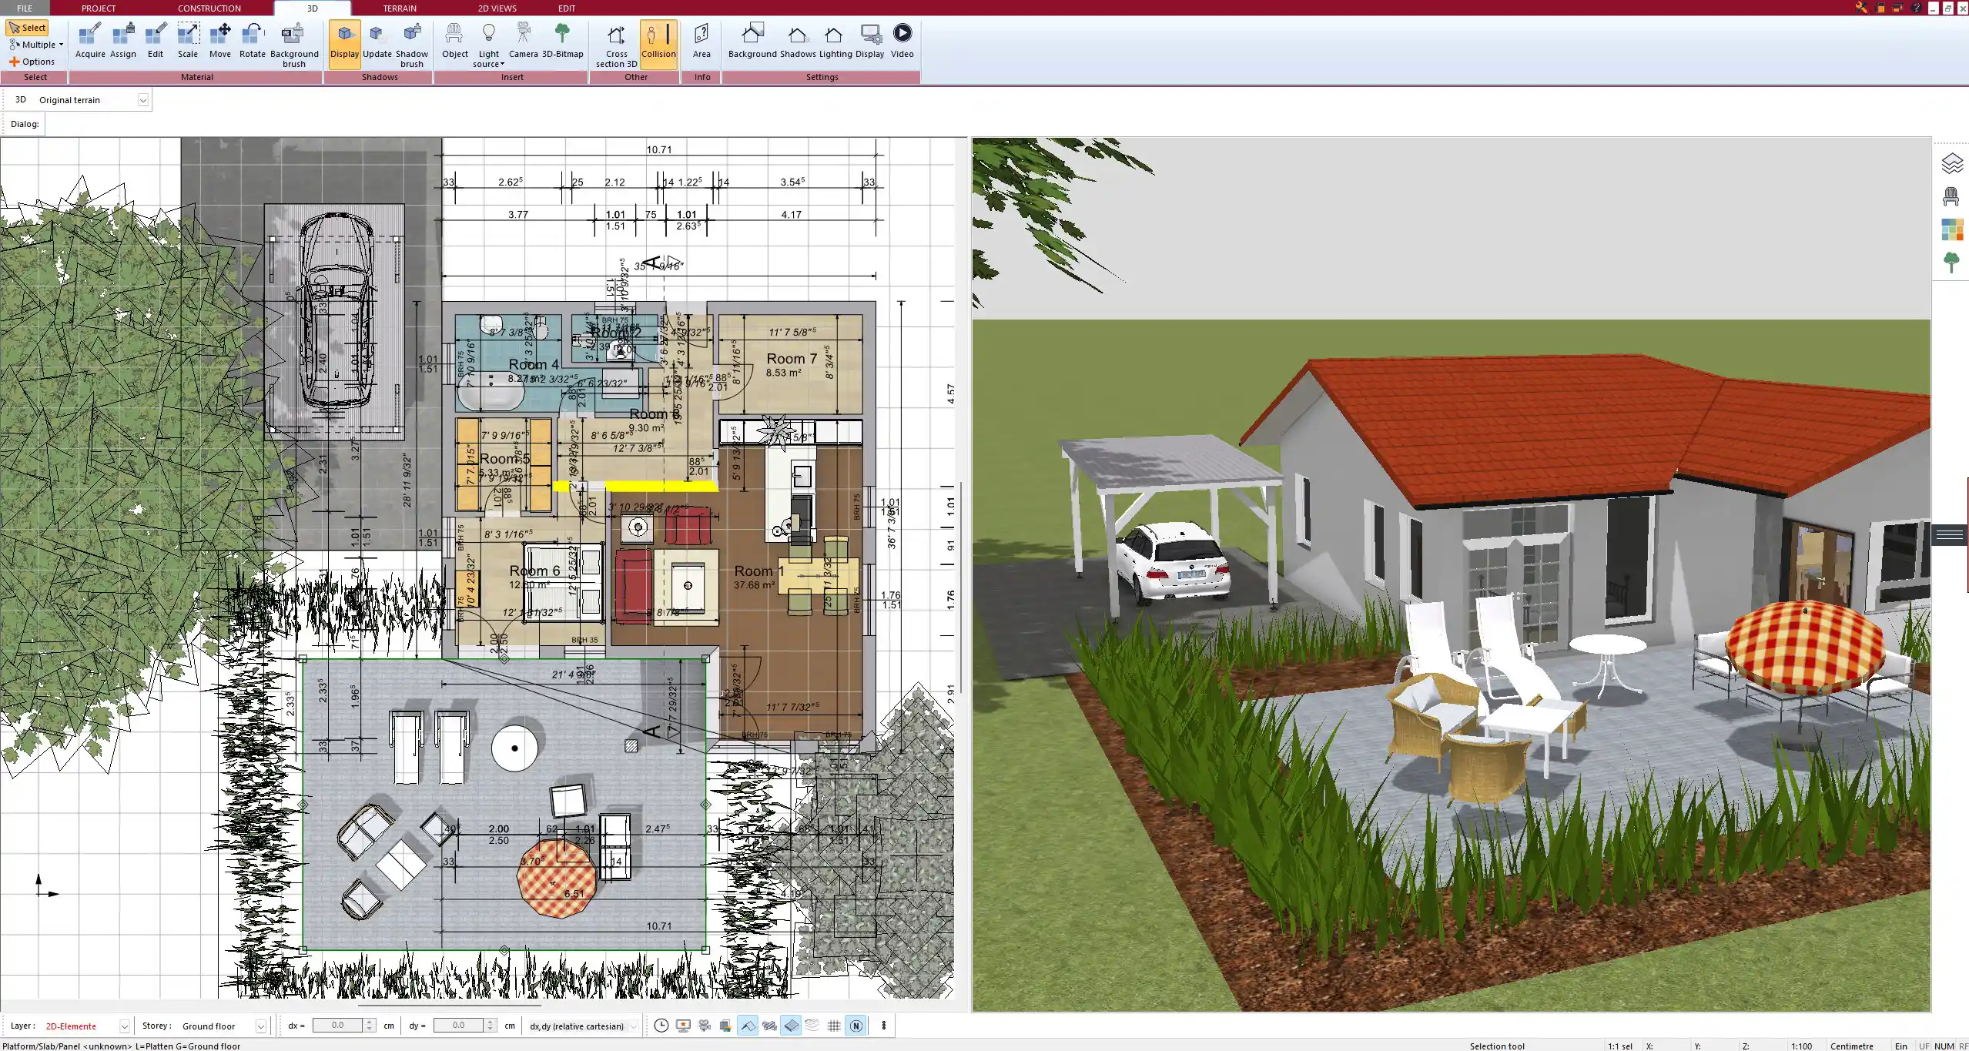Switch to the EDIT tab

point(567,8)
